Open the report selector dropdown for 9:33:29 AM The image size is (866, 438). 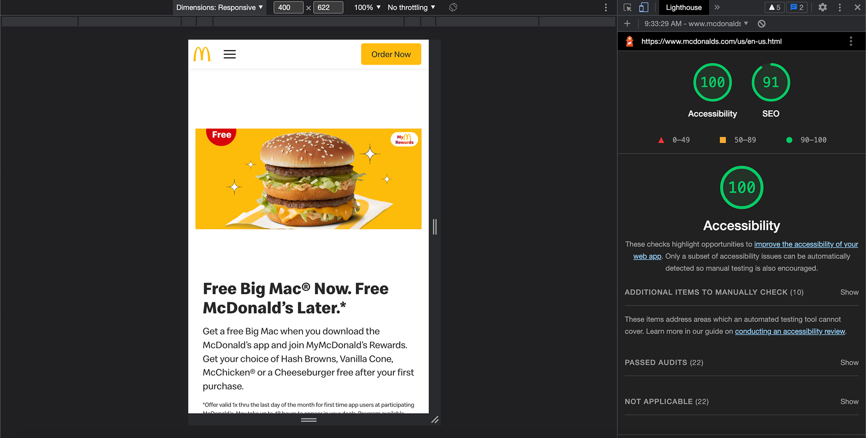[696, 23]
